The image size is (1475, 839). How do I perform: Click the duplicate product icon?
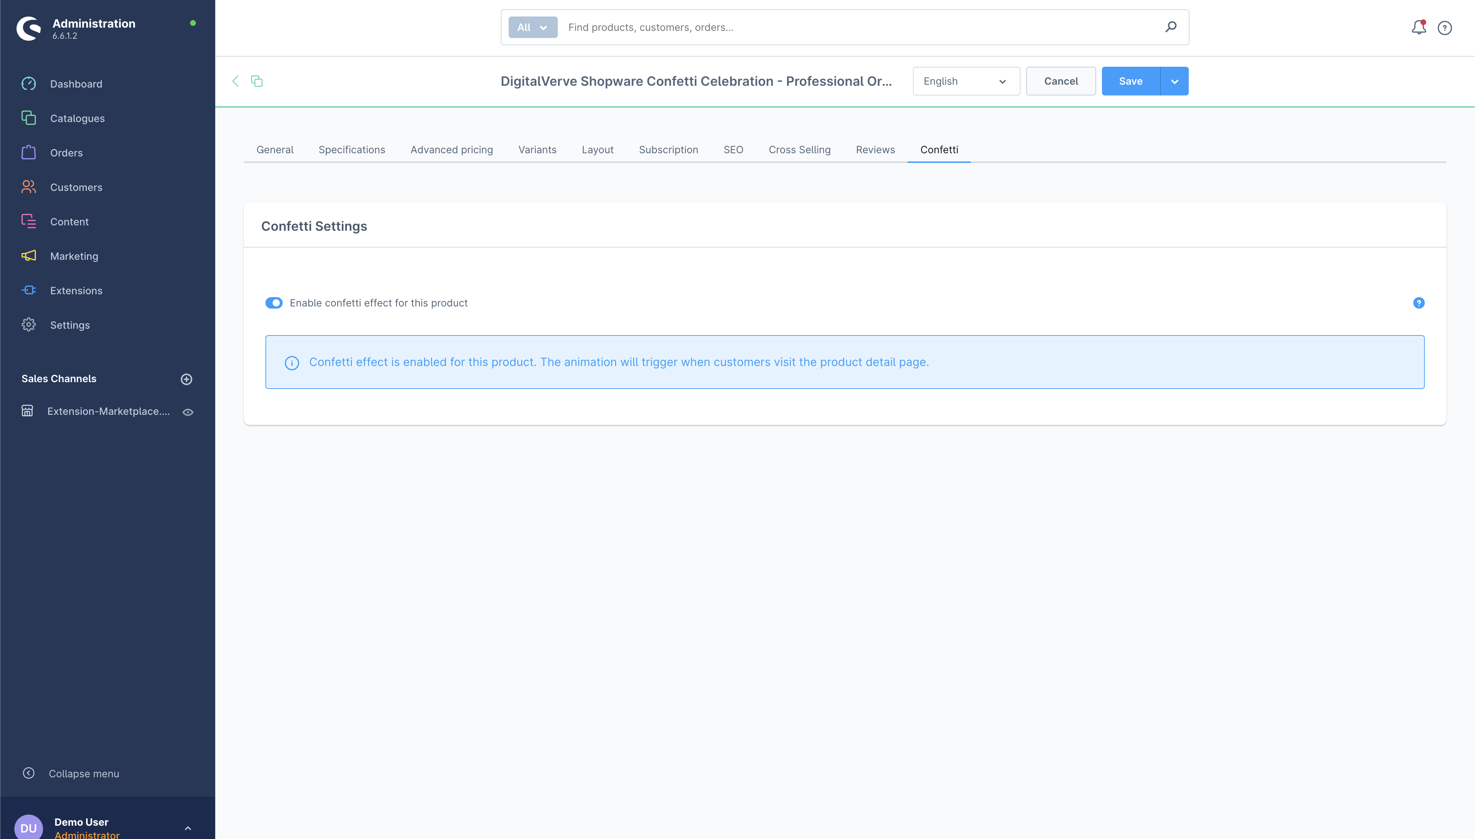[257, 81]
